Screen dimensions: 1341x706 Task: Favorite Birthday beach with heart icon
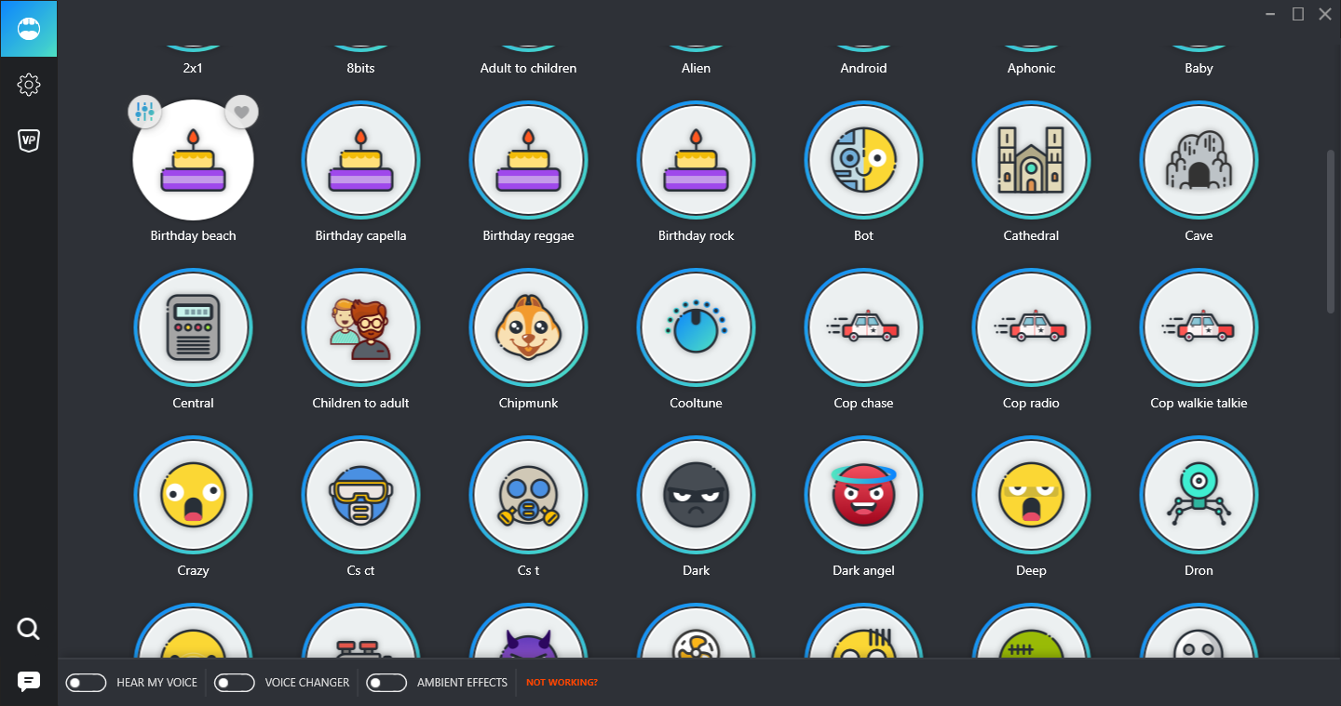(x=242, y=113)
